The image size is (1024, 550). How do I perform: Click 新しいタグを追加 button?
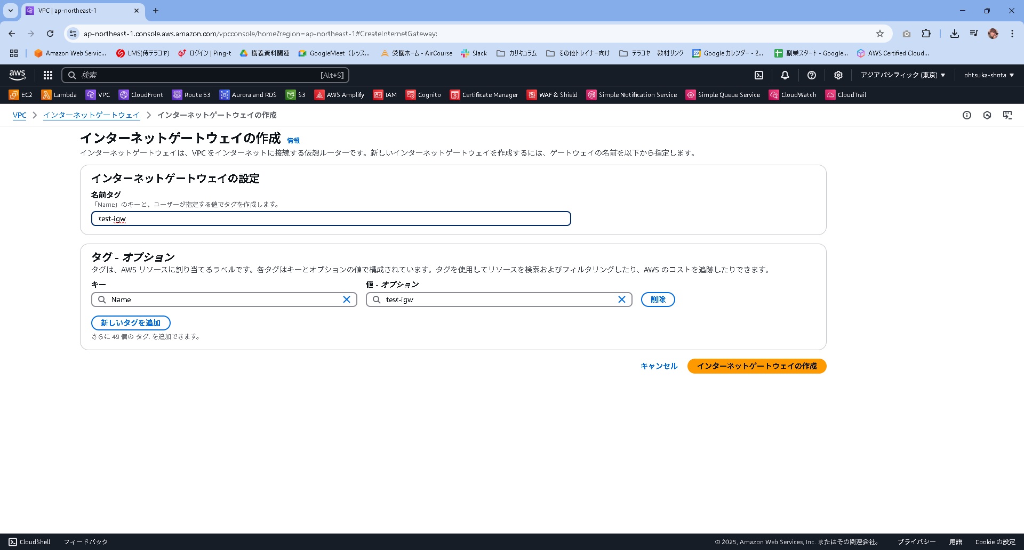pos(131,322)
